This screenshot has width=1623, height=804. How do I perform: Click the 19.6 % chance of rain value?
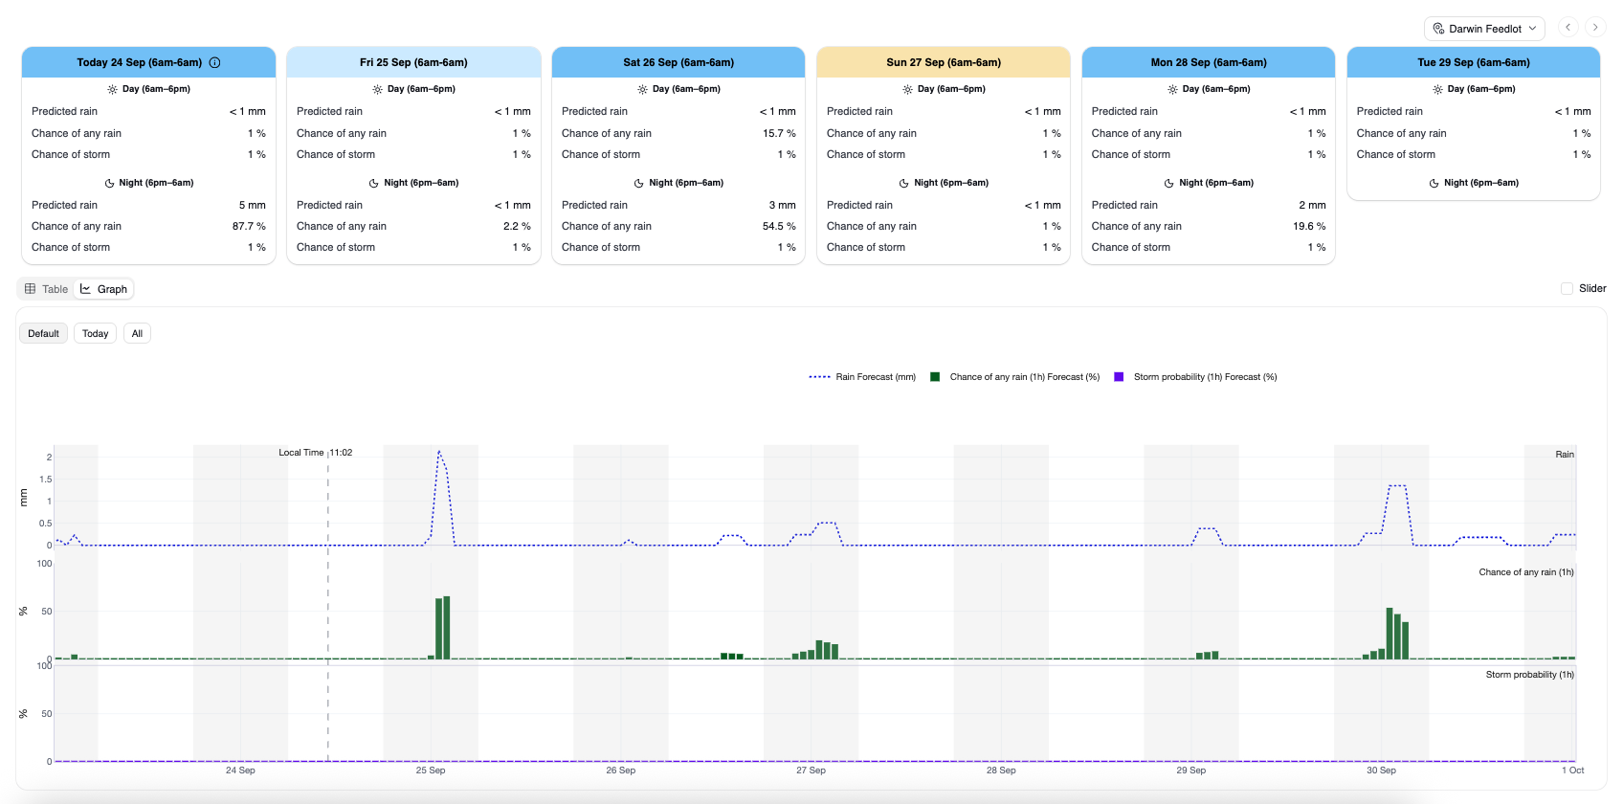(1309, 226)
